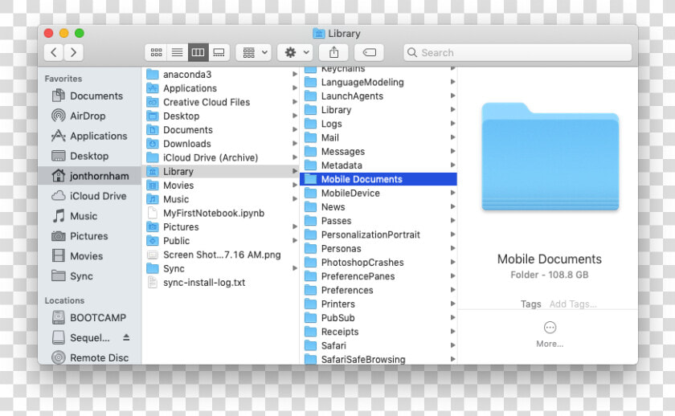675x416 pixels.
Task: Select the Messages folder
Action: (378, 152)
